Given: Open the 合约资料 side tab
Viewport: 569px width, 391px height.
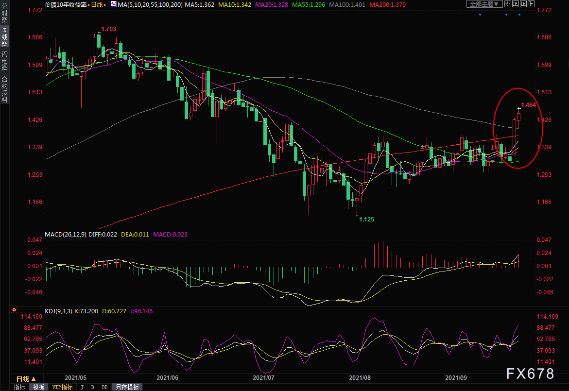Looking at the screenshot, I should click(4, 89).
